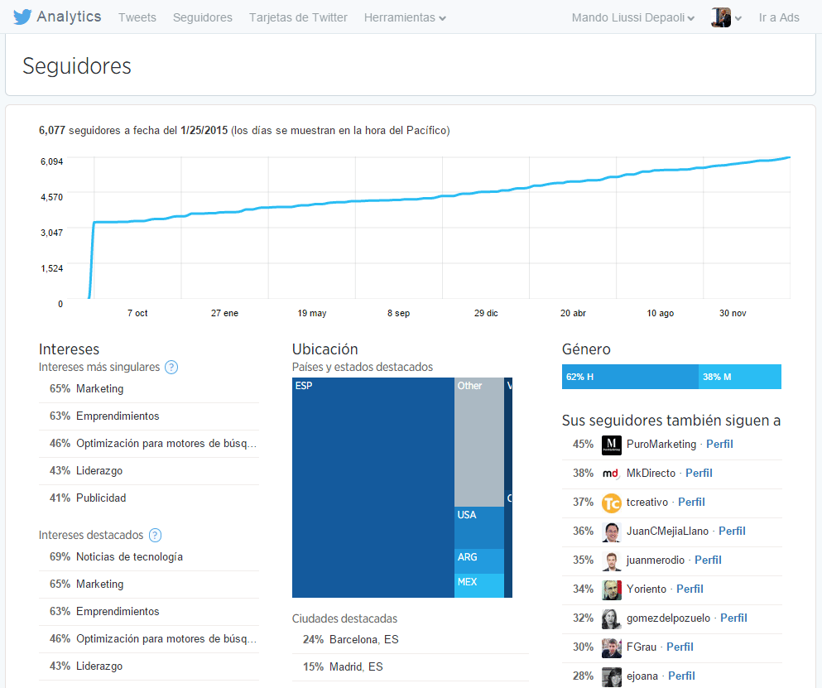Click PuroMarketing avatar icon
The width and height of the screenshot is (822, 688).
pos(612,445)
